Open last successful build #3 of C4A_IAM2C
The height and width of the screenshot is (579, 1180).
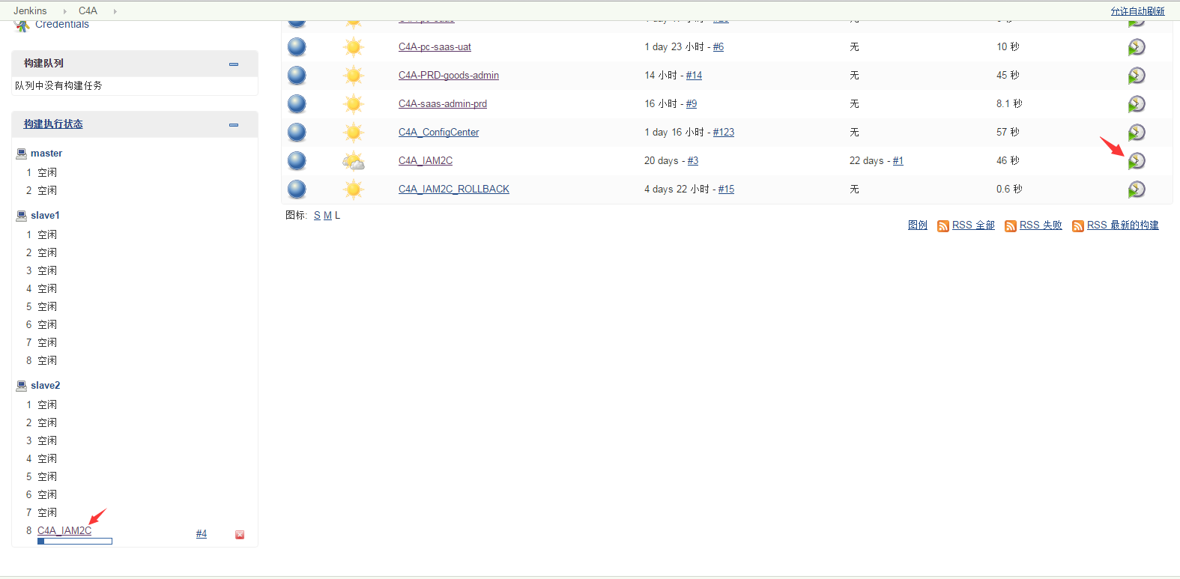point(693,161)
